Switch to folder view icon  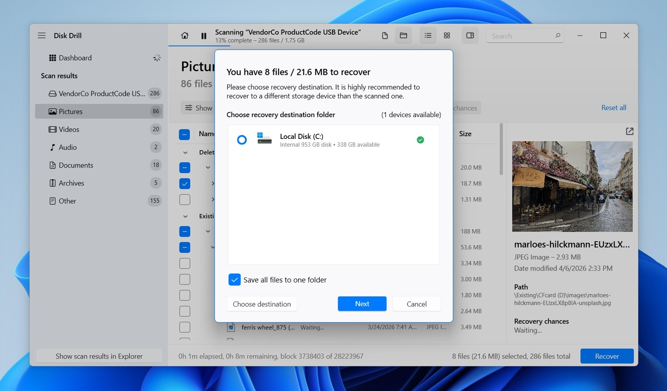point(403,36)
